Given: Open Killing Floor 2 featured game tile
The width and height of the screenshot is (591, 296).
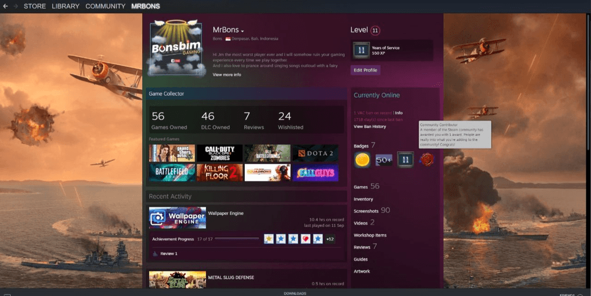Looking at the screenshot, I should click(x=220, y=173).
